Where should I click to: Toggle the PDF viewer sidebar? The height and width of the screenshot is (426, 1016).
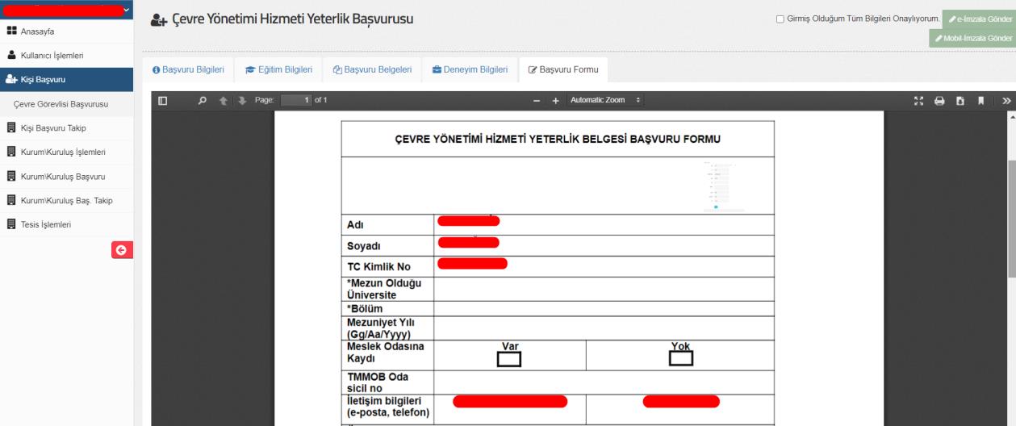coord(162,100)
